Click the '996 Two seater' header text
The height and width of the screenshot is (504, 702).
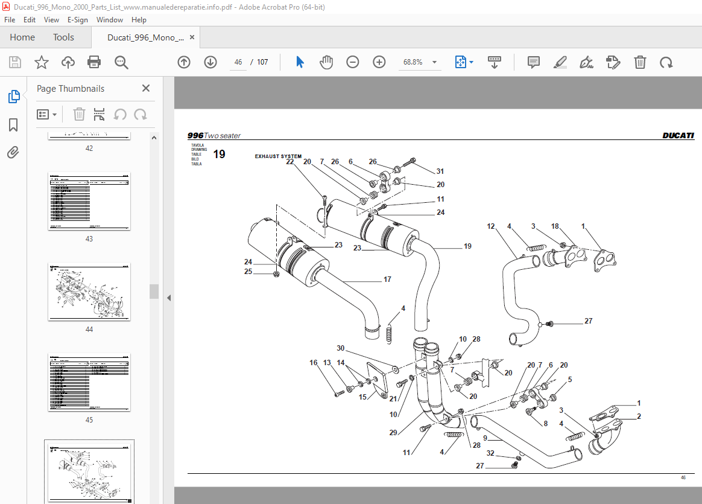pyautogui.click(x=214, y=136)
